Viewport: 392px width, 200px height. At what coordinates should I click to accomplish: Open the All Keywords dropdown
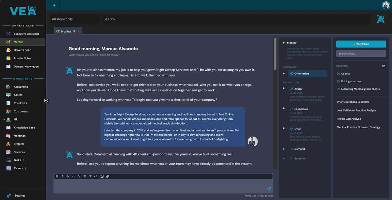point(74,19)
